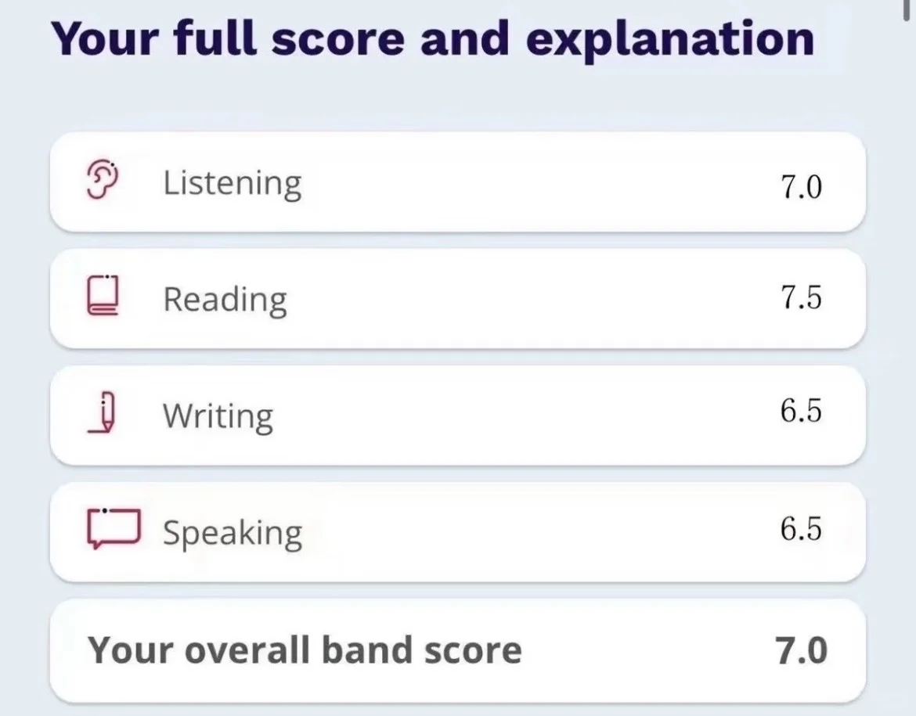This screenshot has width=916, height=716.
Task: Click the Your full score and explanation heading
Action: click(433, 40)
